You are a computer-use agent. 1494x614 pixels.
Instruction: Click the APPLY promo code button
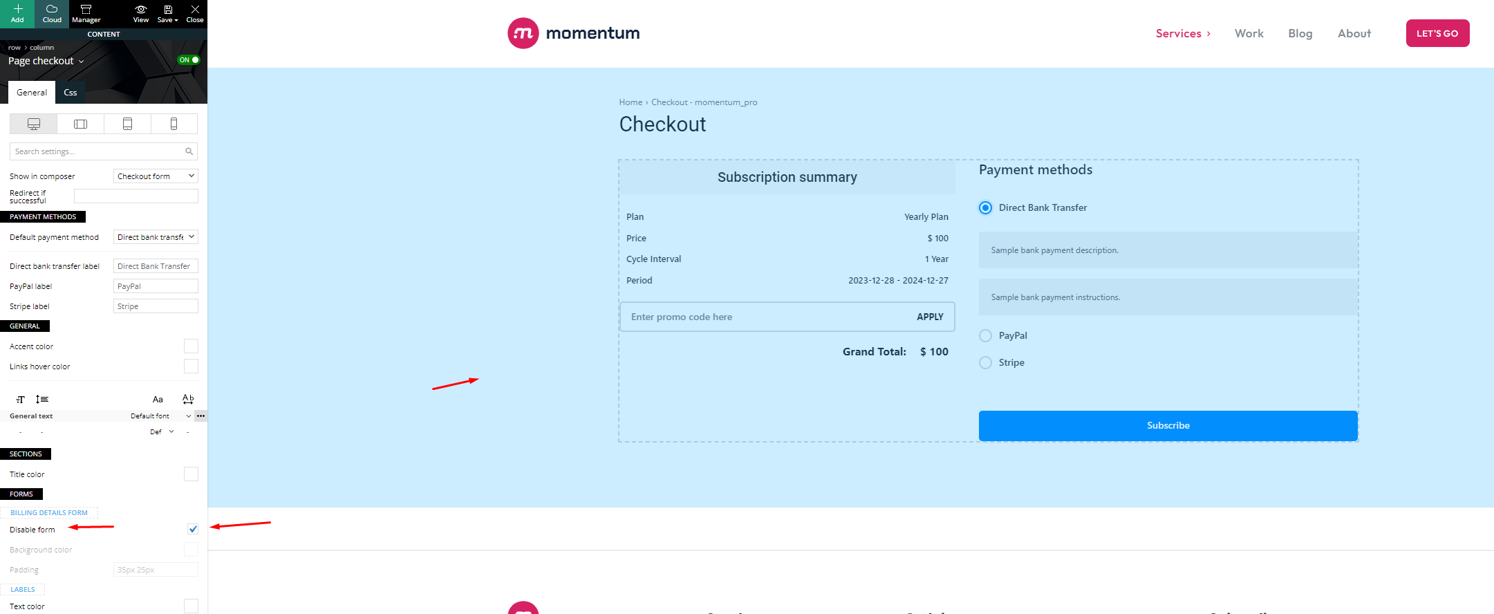[930, 317]
